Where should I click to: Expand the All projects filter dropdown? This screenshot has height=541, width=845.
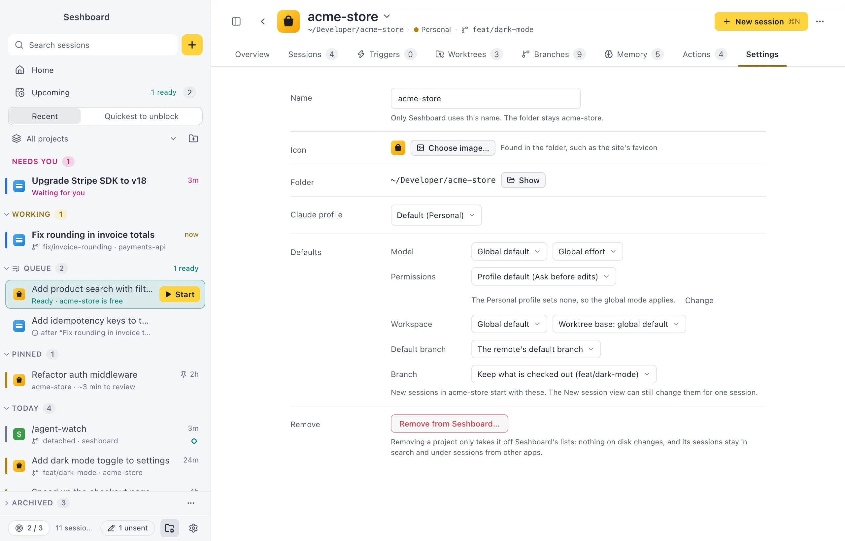94,139
